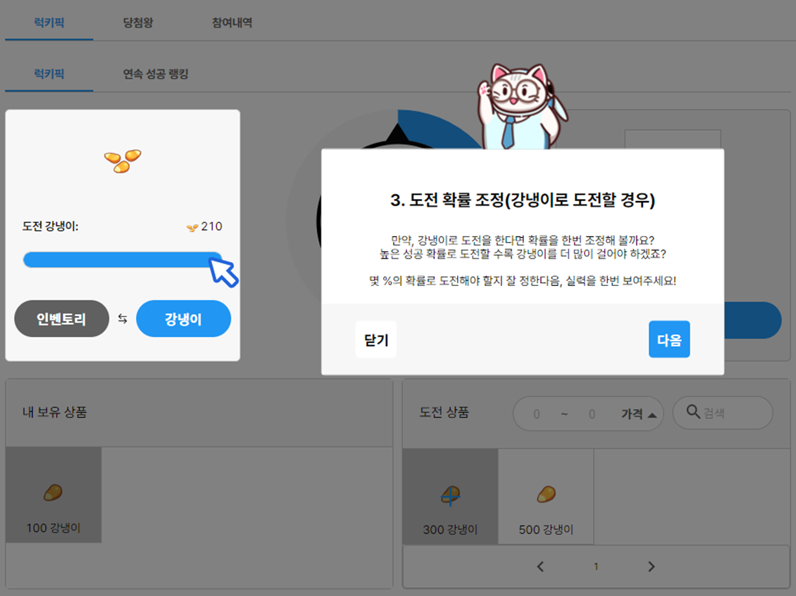Click the swap arrows between 인벤토리 and 강냉이
The height and width of the screenshot is (596, 796).
click(x=123, y=319)
